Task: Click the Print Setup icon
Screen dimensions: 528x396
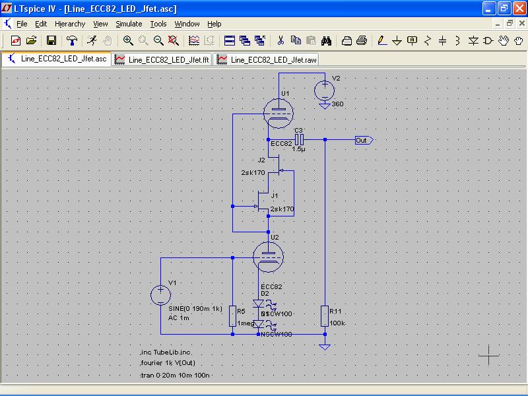Action: (346, 41)
